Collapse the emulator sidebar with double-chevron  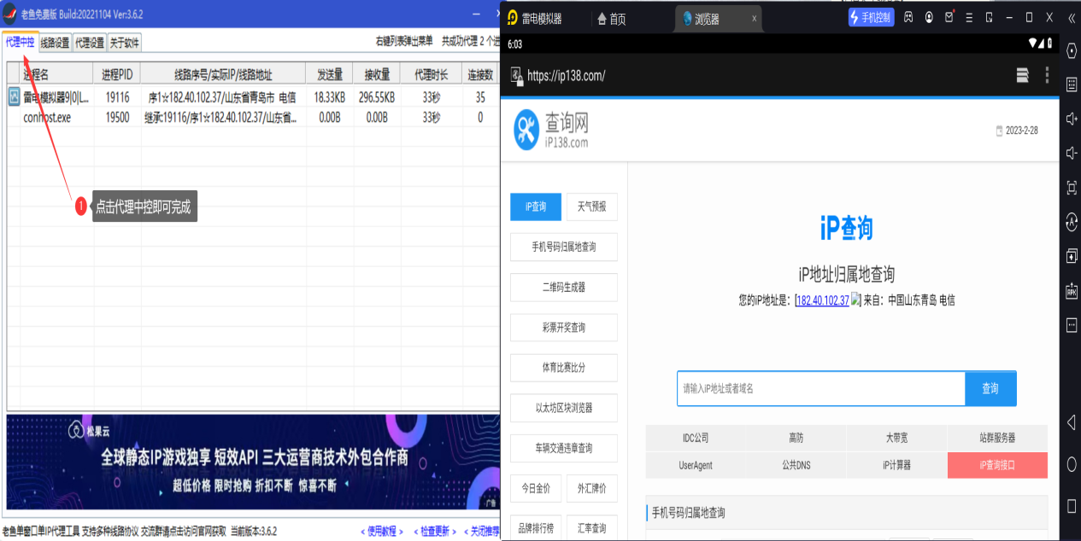(x=1071, y=18)
